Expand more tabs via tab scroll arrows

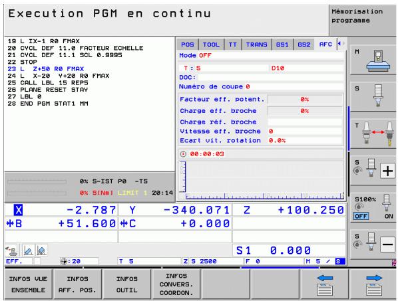pyautogui.click(x=341, y=44)
